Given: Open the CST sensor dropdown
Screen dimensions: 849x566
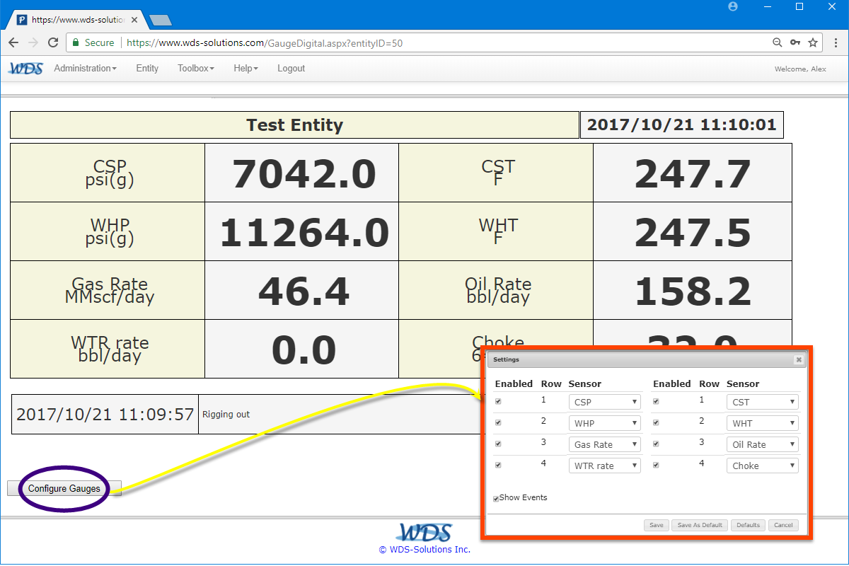Looking at the screenshot, I should coord(763,402).
